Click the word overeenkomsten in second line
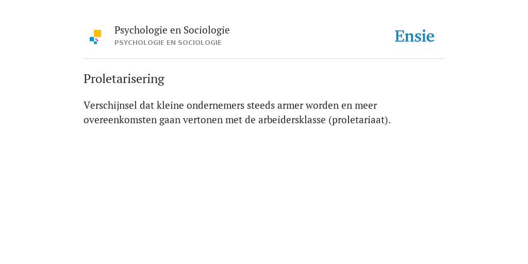The width and height of the screenshot is (528, 264). click(120, 120)
